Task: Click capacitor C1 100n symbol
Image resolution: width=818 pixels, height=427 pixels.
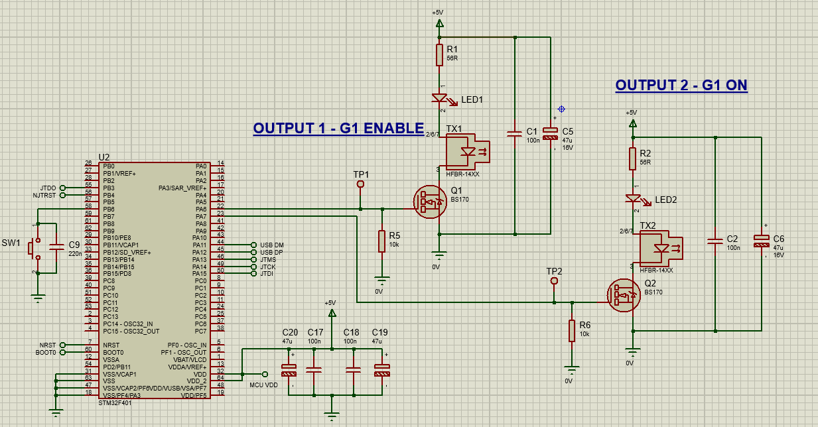Action: tap(515, 134)
